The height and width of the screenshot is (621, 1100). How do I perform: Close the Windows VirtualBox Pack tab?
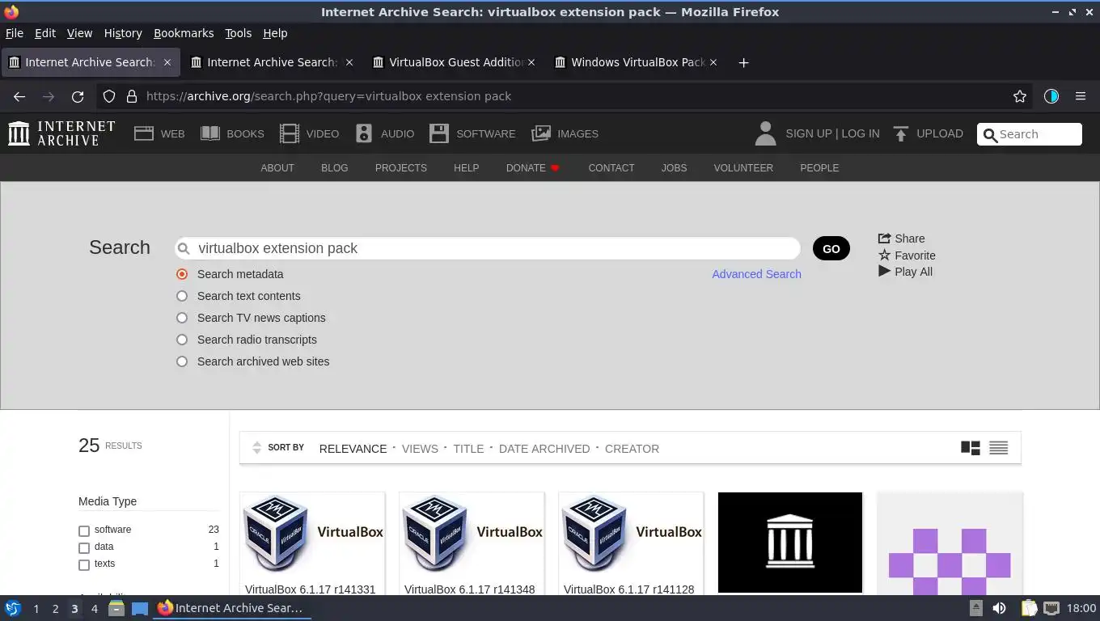[713, 62]
